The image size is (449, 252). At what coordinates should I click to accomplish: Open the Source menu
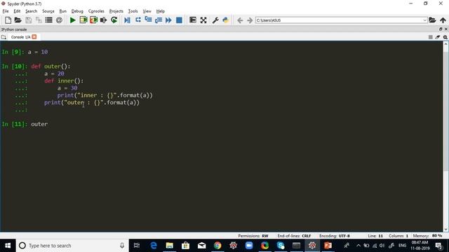48,11
